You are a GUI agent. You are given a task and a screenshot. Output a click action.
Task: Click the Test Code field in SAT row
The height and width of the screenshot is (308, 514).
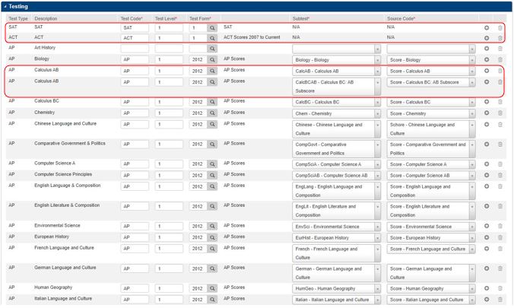click(135, 27)
